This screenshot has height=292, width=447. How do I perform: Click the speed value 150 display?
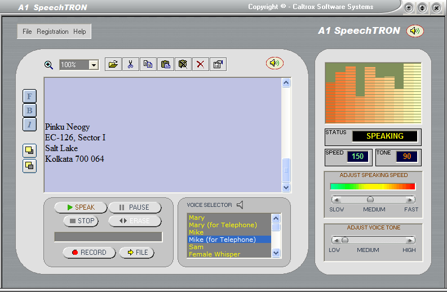click(x=358, y=156)
